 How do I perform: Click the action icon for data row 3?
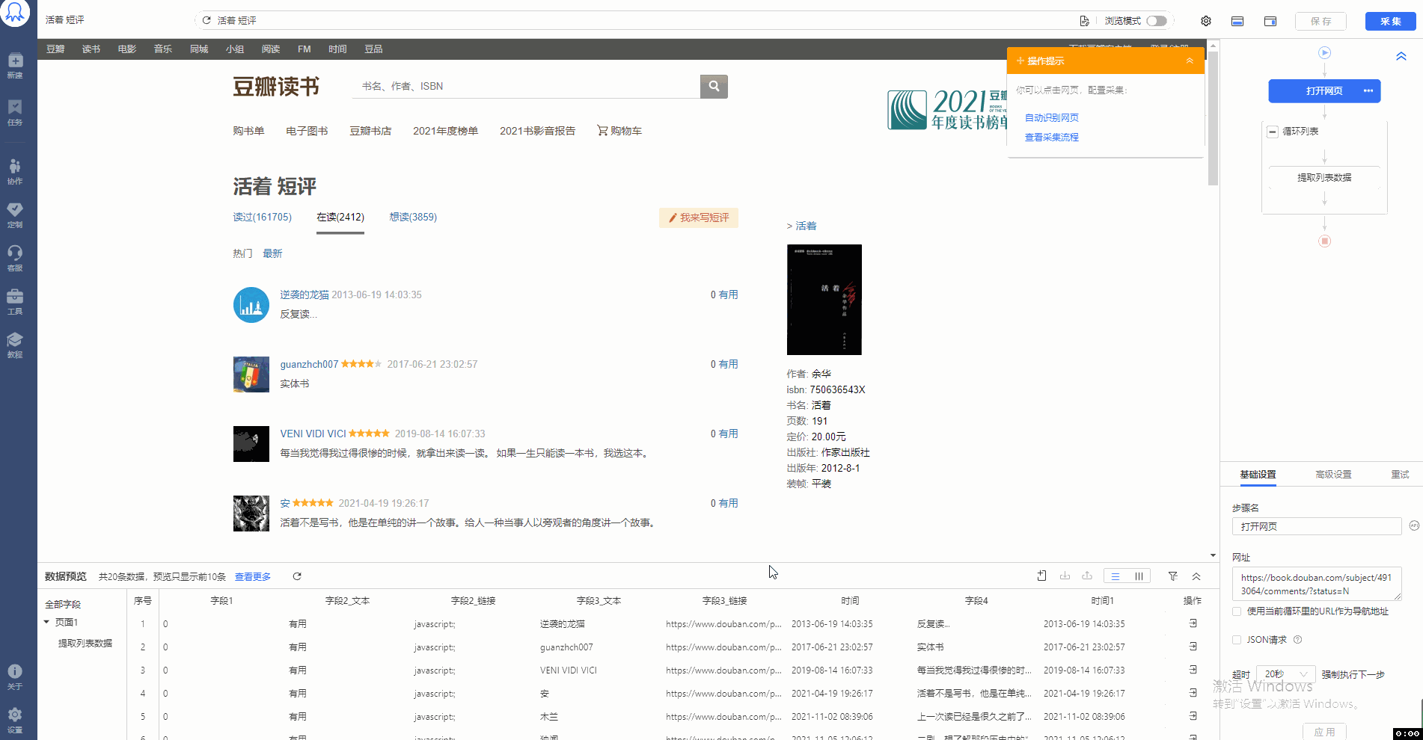(1193, 669)
